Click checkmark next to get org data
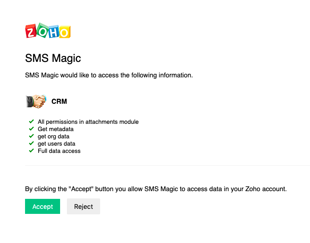 pos(31,136)
